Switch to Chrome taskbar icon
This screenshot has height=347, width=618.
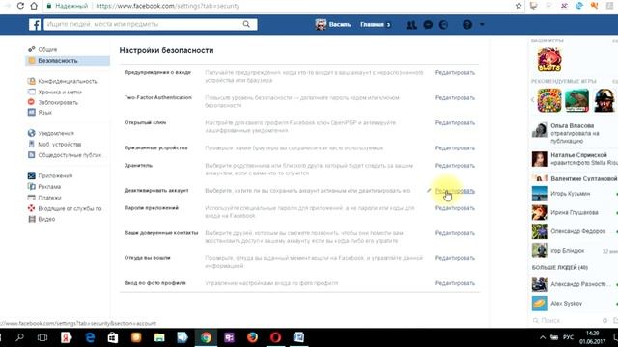click(x=206, y=337)
